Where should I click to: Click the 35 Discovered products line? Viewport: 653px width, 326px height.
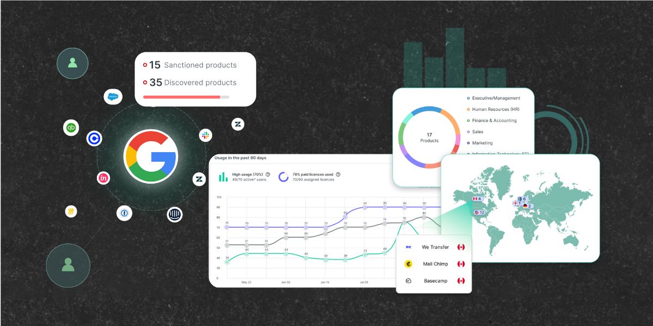[x=190, y=83]
